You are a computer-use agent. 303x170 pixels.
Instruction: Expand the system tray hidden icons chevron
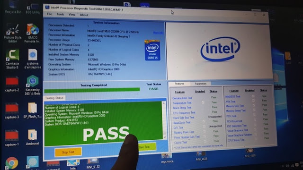283,166
